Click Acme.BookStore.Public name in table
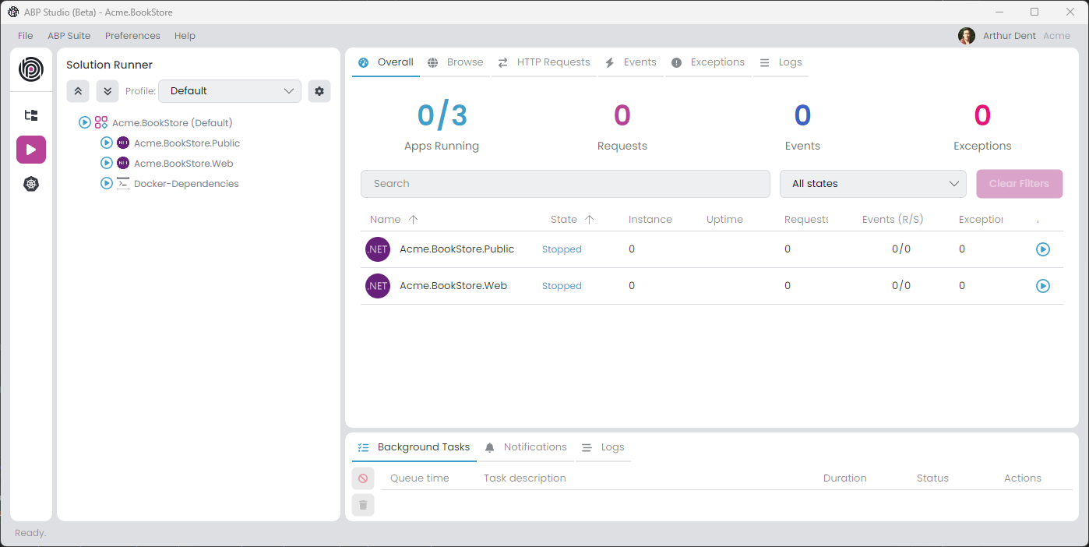This screenshot has width=1089, height=547. point(457,249)
